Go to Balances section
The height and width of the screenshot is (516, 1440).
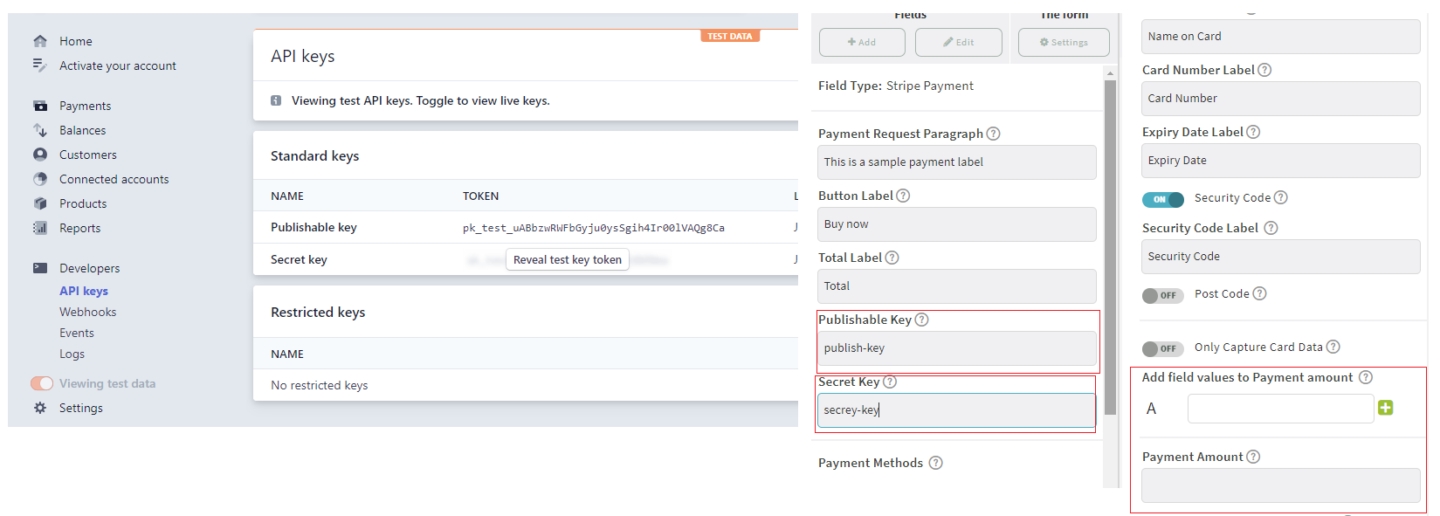(x=82, y=130)
